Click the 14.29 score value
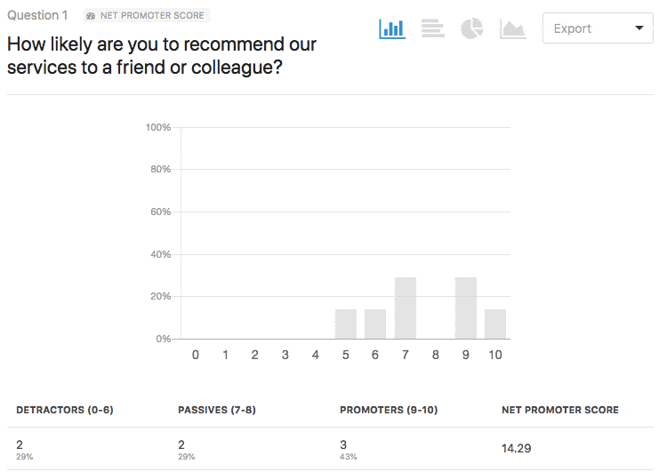 (516, 449)
